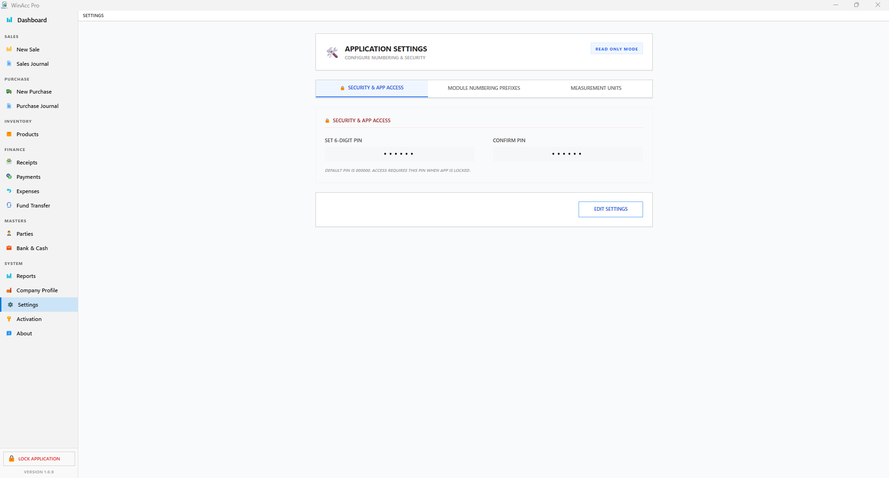889x478 pixels.
Task: Click the Fund Transfer cycle icon
Action: pyautogui.click(x=9, y=205)
